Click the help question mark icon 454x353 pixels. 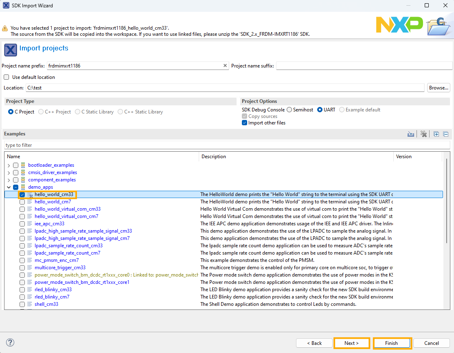(x=11, y=342)
